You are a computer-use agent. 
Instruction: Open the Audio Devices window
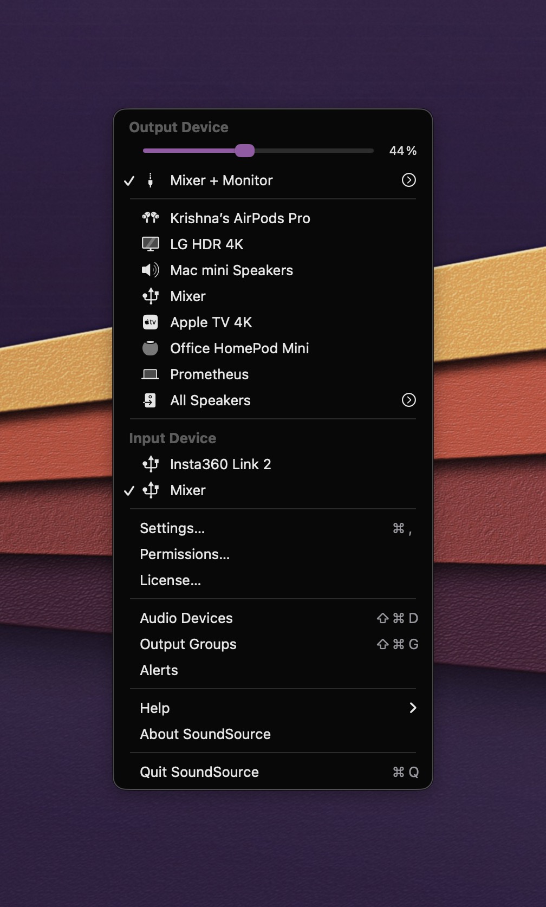(x=186, y=618)
